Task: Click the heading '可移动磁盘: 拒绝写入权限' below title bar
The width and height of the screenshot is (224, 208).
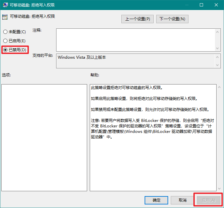Action: 32,16
